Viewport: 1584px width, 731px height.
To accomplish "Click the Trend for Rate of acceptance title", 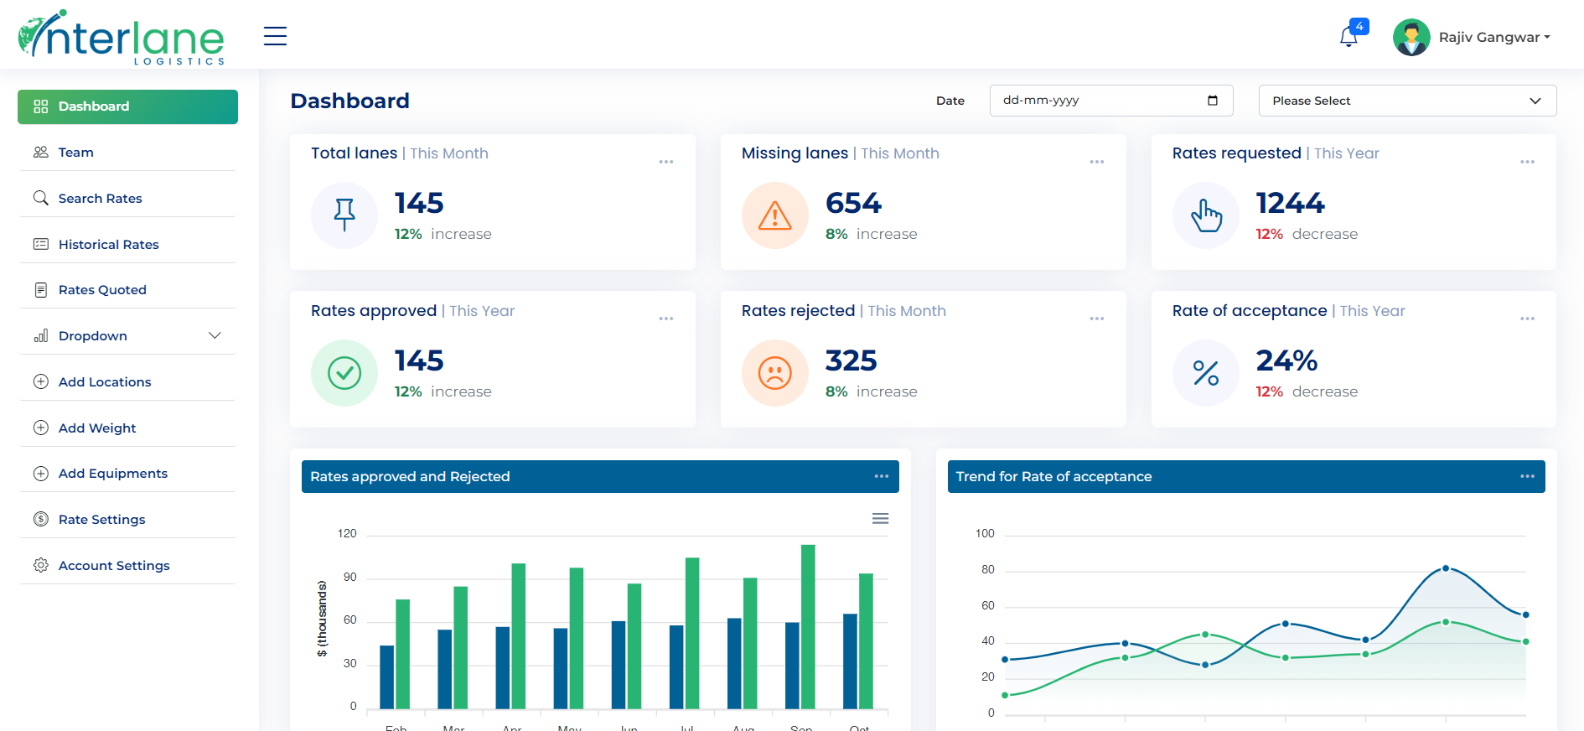I will coord(1053,476).
